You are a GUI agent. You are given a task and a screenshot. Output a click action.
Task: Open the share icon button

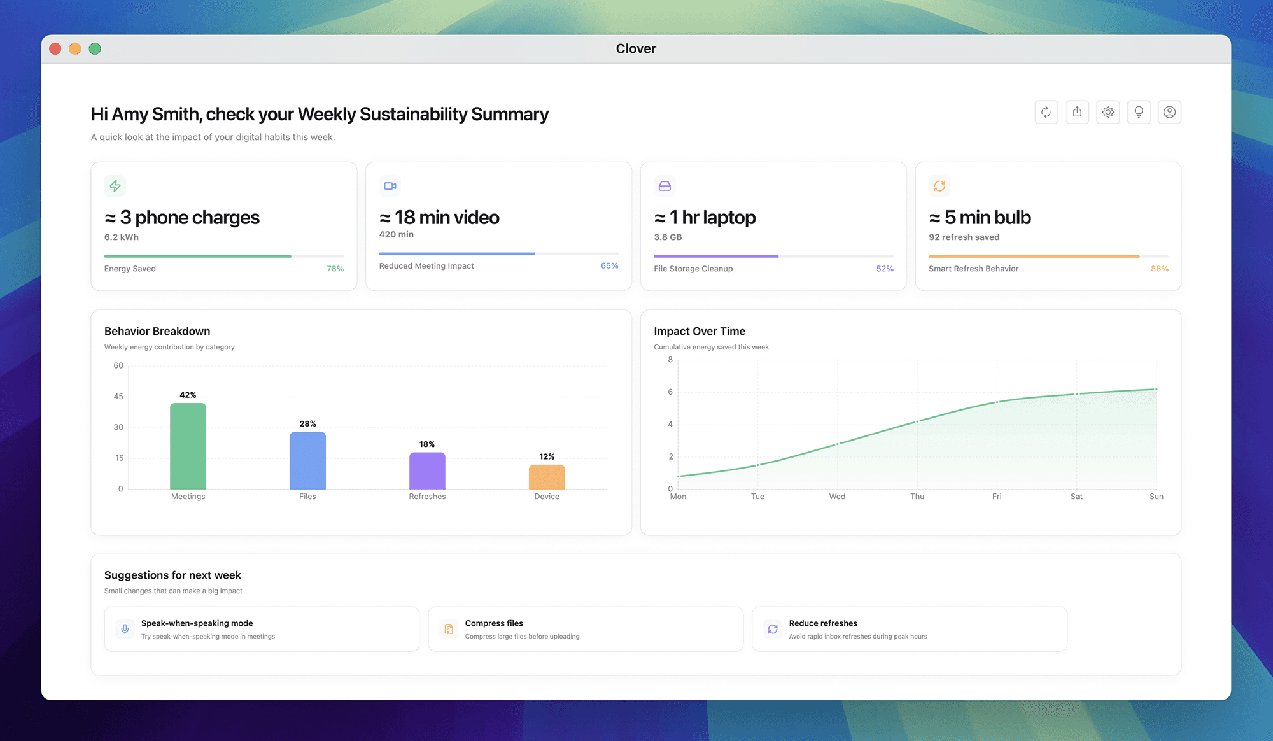tap(1077, 112)
